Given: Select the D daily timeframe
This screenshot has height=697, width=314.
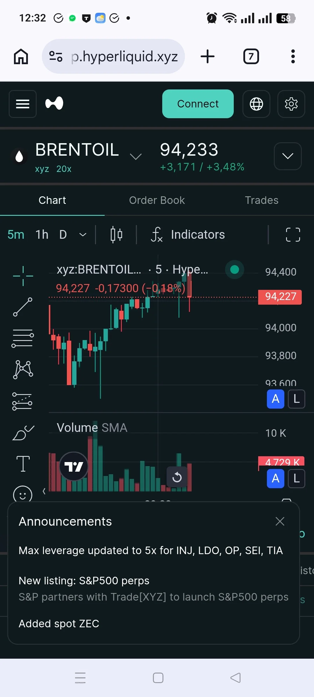Looking at the screenshot, I should 63,235.
